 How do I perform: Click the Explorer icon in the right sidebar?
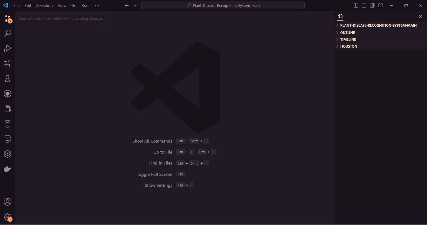click(340, 17)
